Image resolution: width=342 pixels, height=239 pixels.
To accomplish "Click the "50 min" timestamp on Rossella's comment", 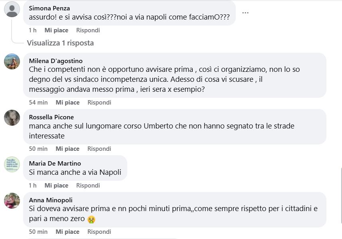I will (38, 149).
